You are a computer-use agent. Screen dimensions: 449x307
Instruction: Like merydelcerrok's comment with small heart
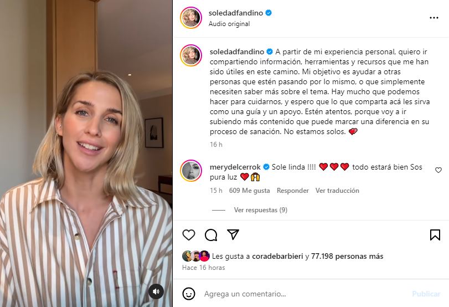click(438, 170)
